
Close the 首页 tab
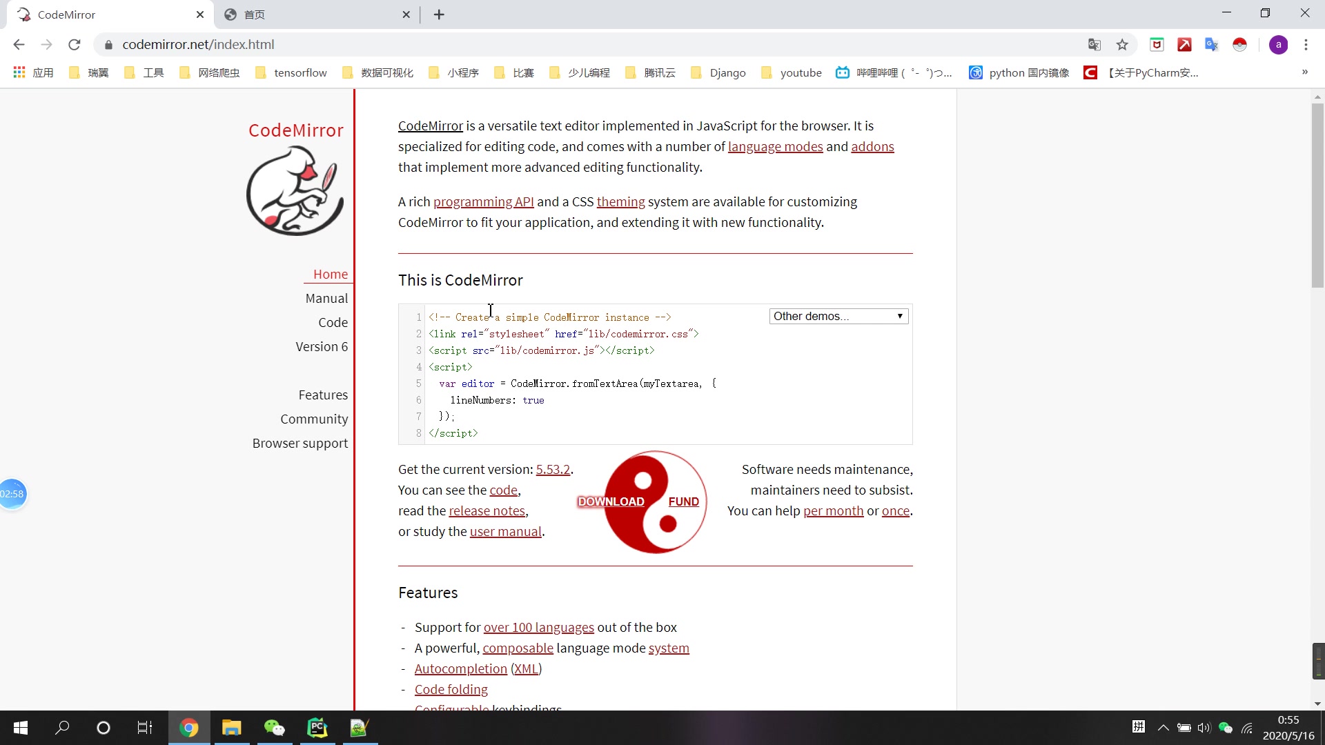pyautogui.click(x=406, y=14)
